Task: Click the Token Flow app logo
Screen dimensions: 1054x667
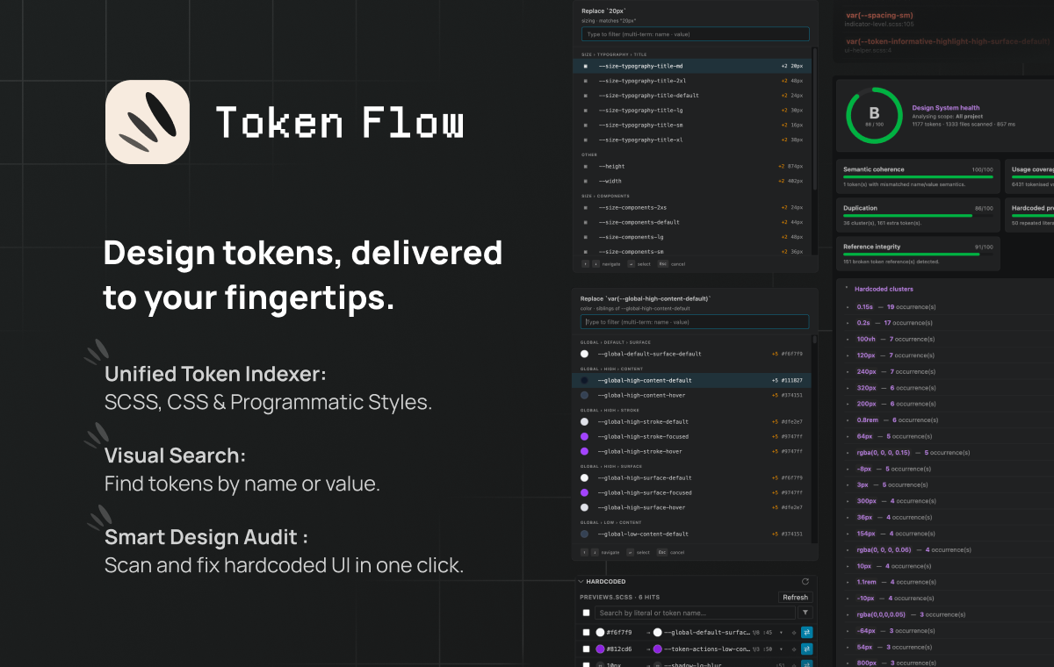Action: (148, 122)
